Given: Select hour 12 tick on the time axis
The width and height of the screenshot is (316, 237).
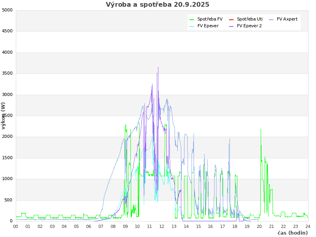Looking at the screenshot, I should 162,226.
